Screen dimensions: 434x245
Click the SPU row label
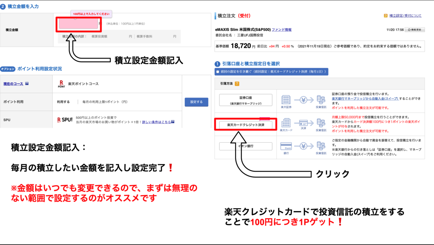pos(7,119)
